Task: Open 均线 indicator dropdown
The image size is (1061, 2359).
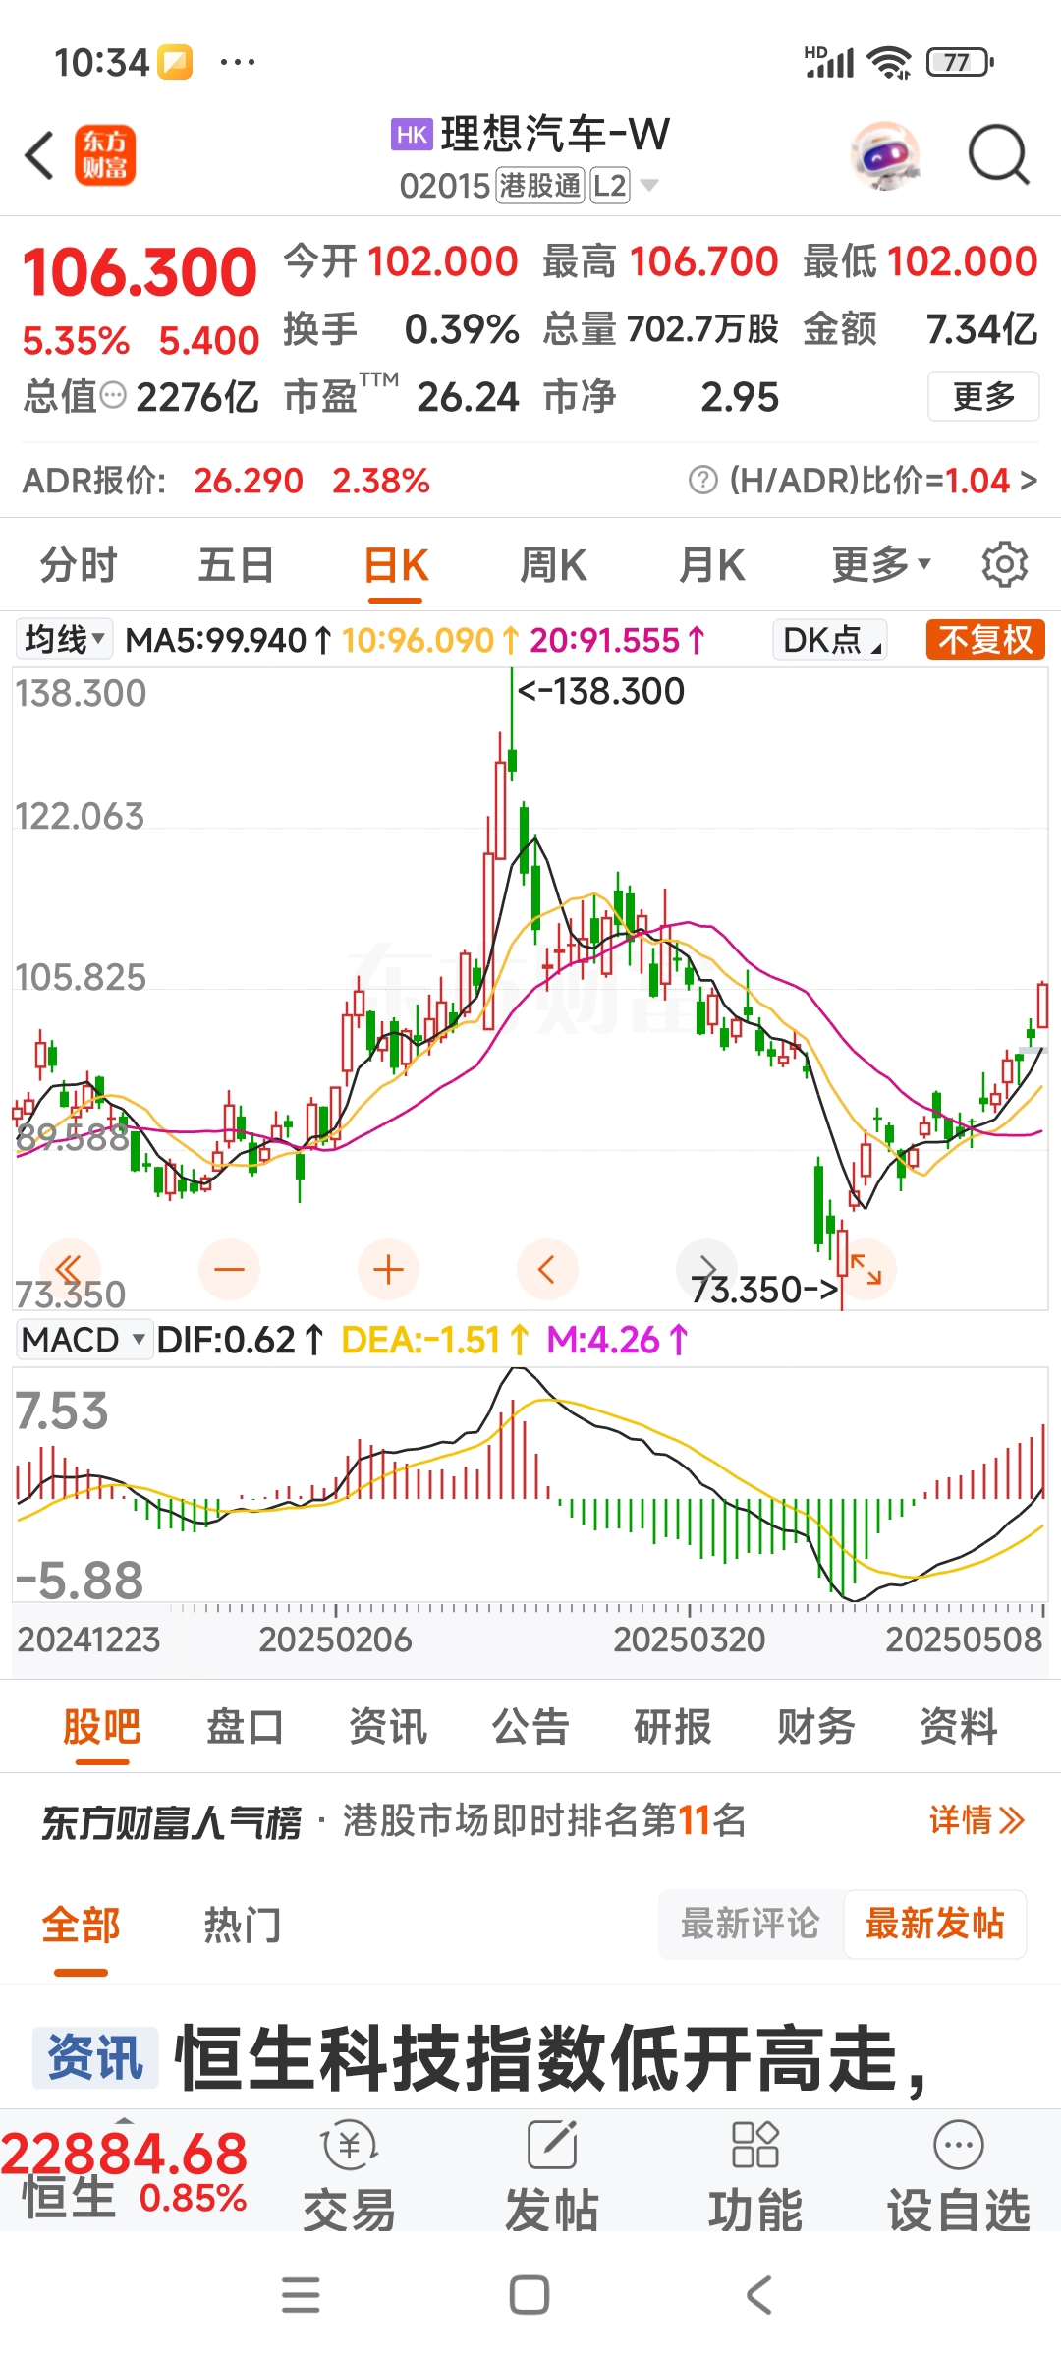Action: pos(64,639)
